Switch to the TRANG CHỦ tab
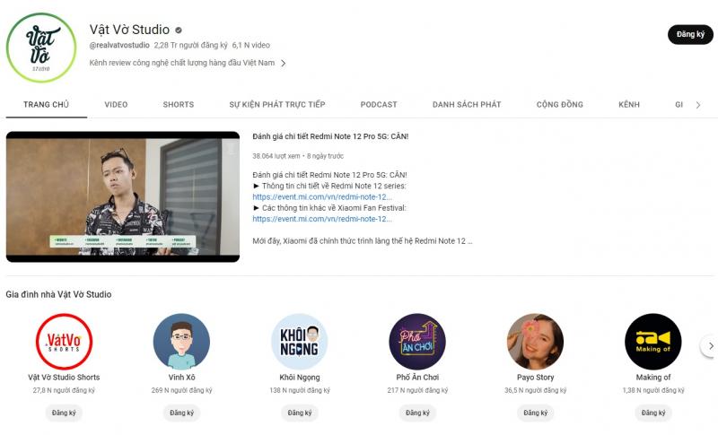This screenshot has height=435, width=718. click(47, 105)
